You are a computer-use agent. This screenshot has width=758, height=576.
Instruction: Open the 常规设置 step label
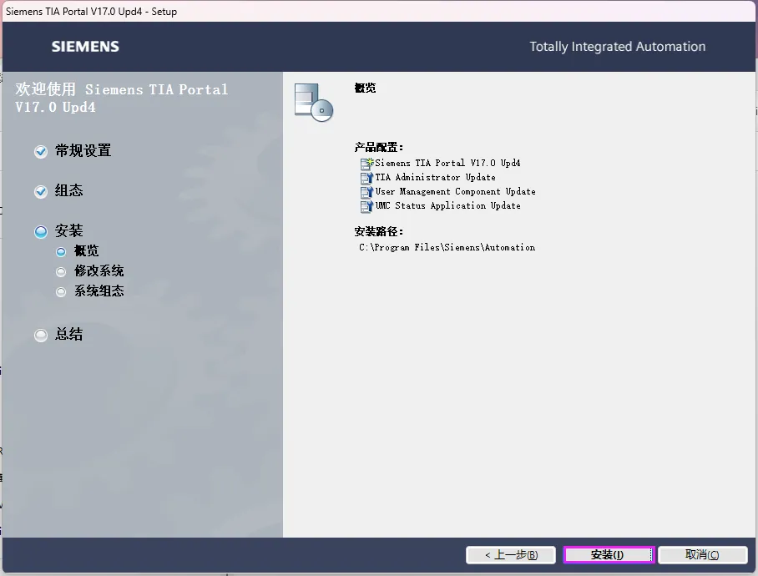83,151
